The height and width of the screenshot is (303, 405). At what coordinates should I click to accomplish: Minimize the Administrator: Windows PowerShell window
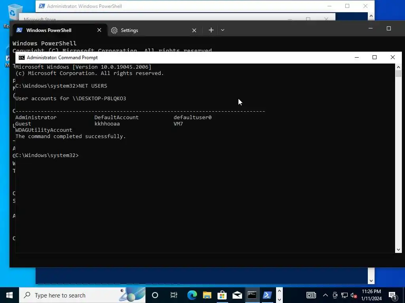click(329, 6)
